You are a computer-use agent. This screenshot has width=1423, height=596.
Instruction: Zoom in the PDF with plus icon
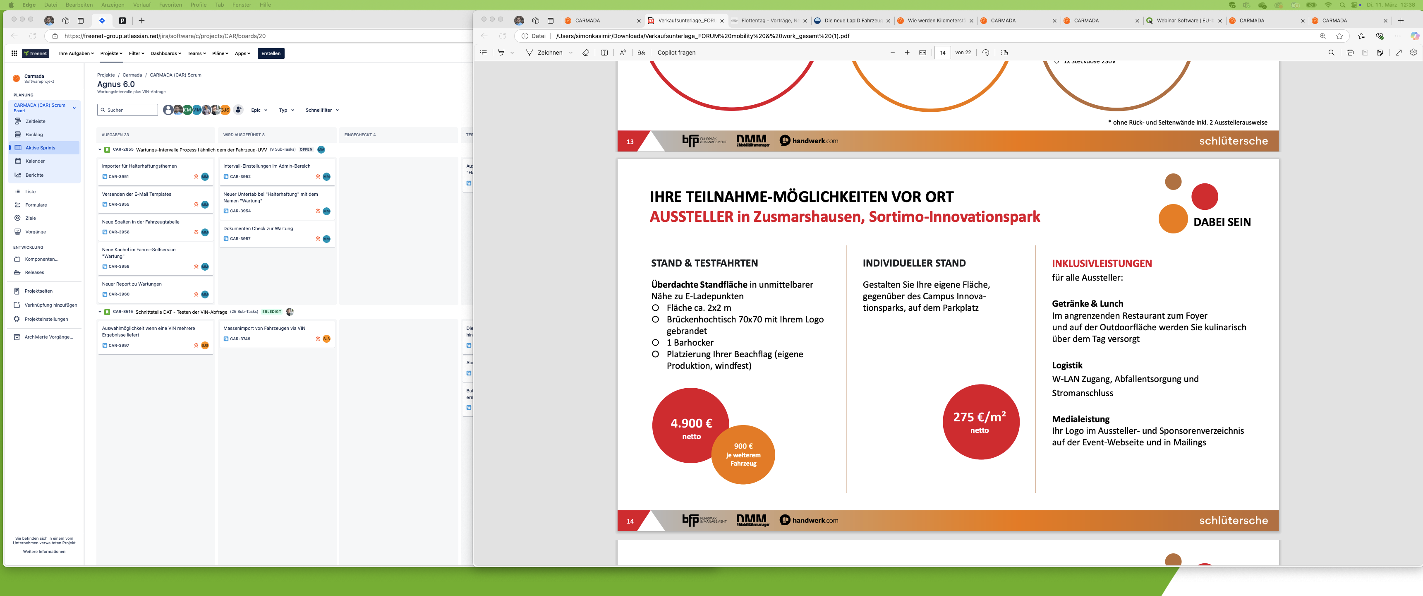coord(907,53)
